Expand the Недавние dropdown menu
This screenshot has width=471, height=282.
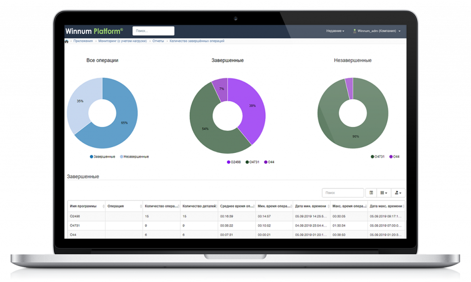pos(335,31)
